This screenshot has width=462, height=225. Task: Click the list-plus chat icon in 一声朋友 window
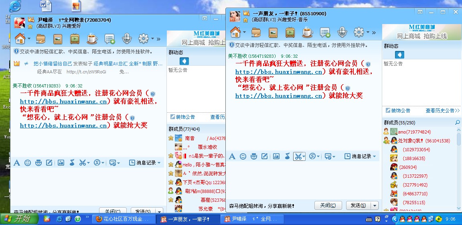tap(325, 32)
